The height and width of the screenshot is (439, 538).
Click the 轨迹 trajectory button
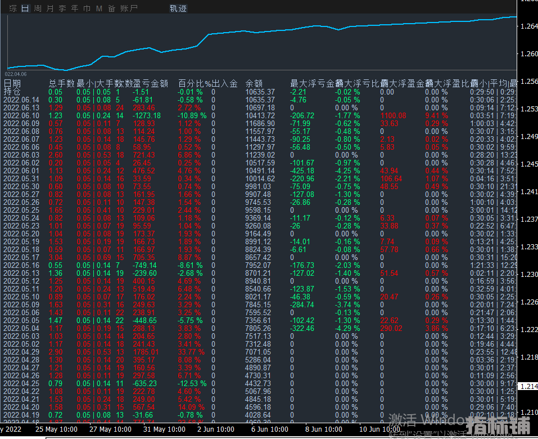pyautogui.click(x=178, y=8)
